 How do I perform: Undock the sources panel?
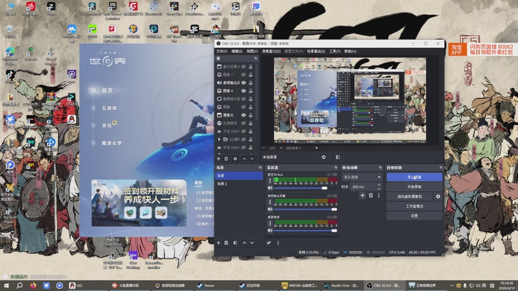pyautogui.click(x=256, y=58)
